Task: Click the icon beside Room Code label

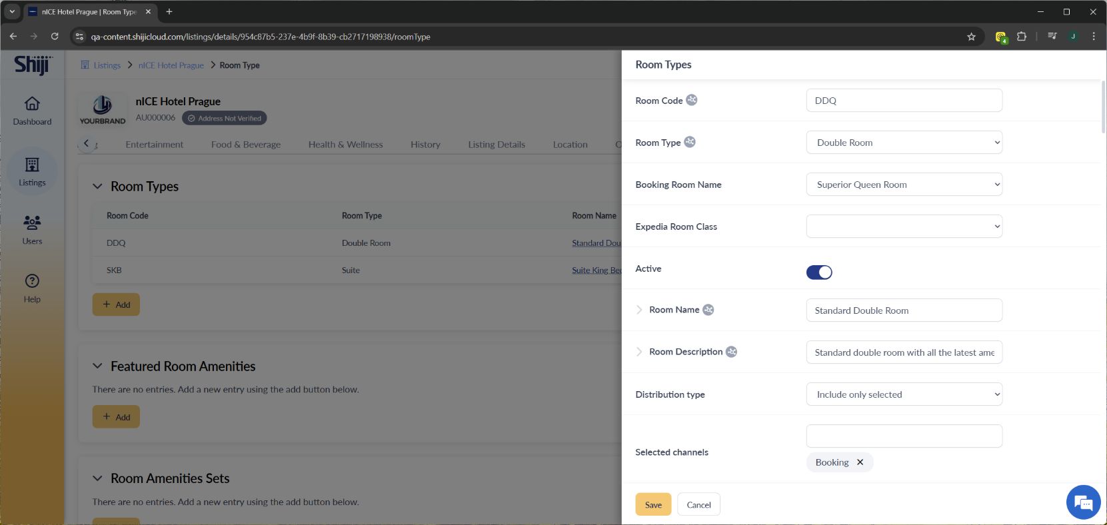Action: 692,100
